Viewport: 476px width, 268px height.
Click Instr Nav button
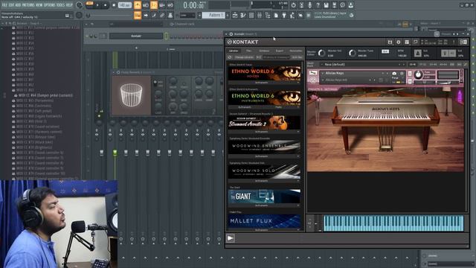pyautogui.click(x=297, y=57)
